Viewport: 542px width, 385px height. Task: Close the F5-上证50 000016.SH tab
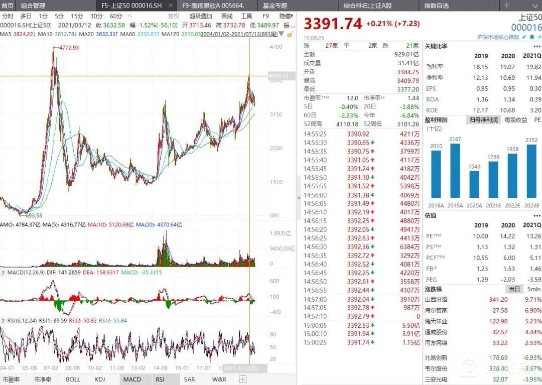coord(170,6)
